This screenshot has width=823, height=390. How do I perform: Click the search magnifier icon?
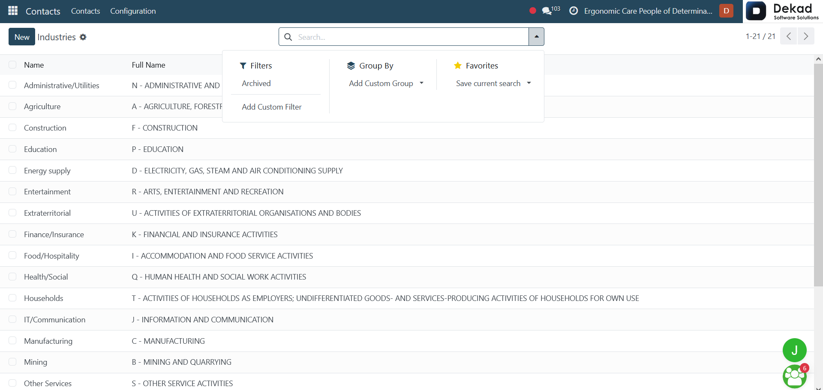coord(288,37)
